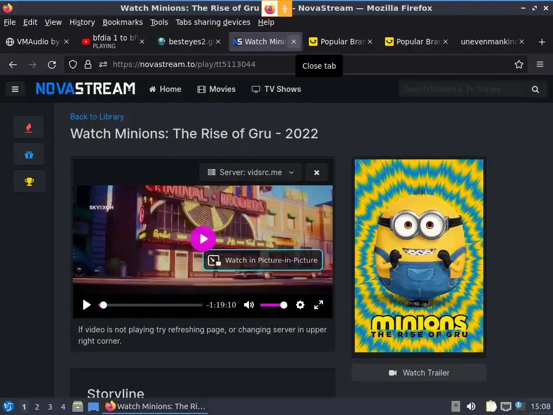Reload the page in Firefox

(52, 65)
